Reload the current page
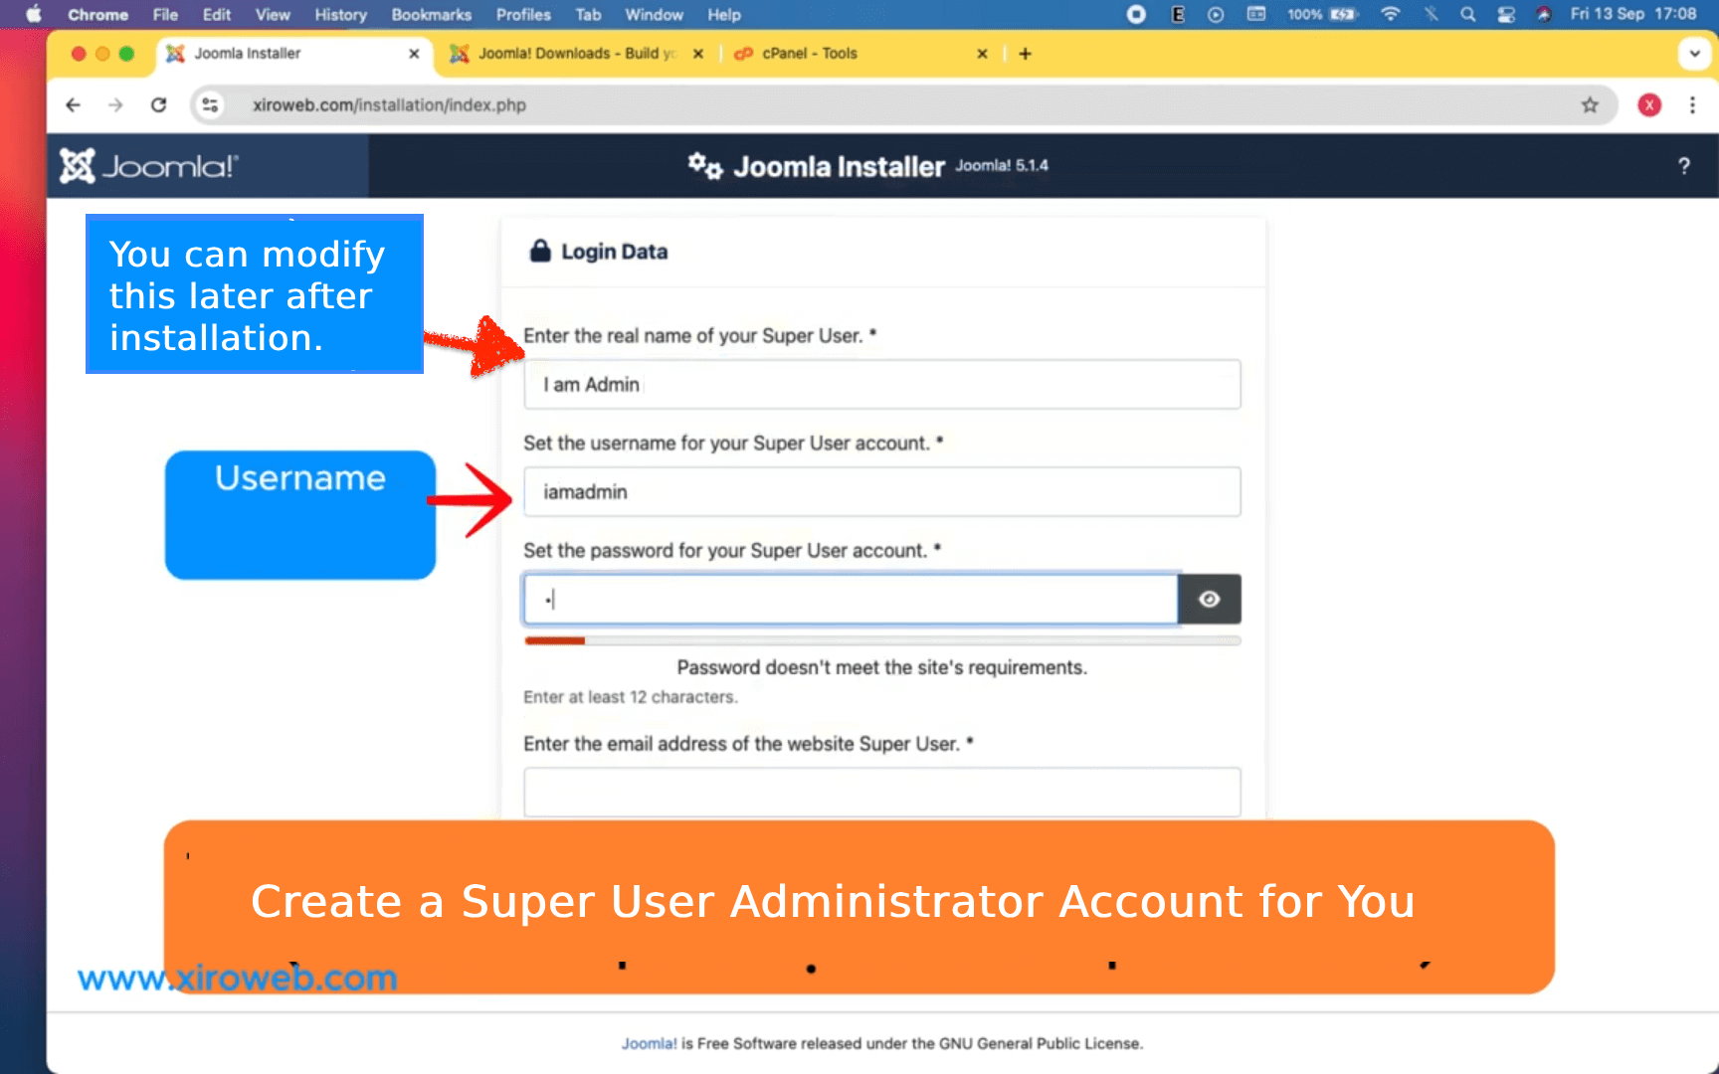The image size is (1719, 1074). pyautogui.click(x=158, y=104)
